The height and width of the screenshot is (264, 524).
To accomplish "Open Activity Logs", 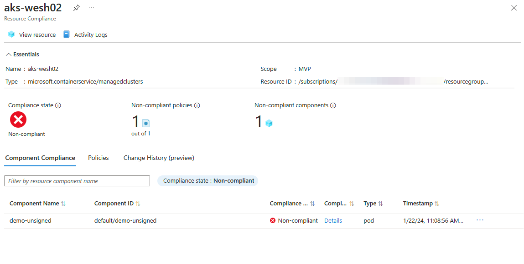I will pyautogui.click(x=86, y=35).
